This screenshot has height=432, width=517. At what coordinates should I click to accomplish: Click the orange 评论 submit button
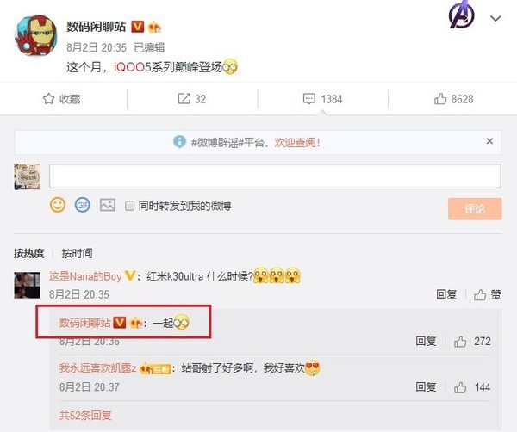pyautogui.click(x=475, y=209)
